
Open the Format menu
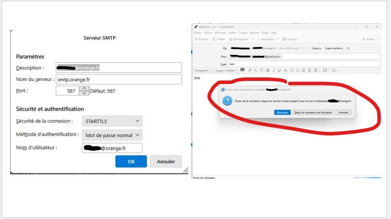click(x=243, y=33)
